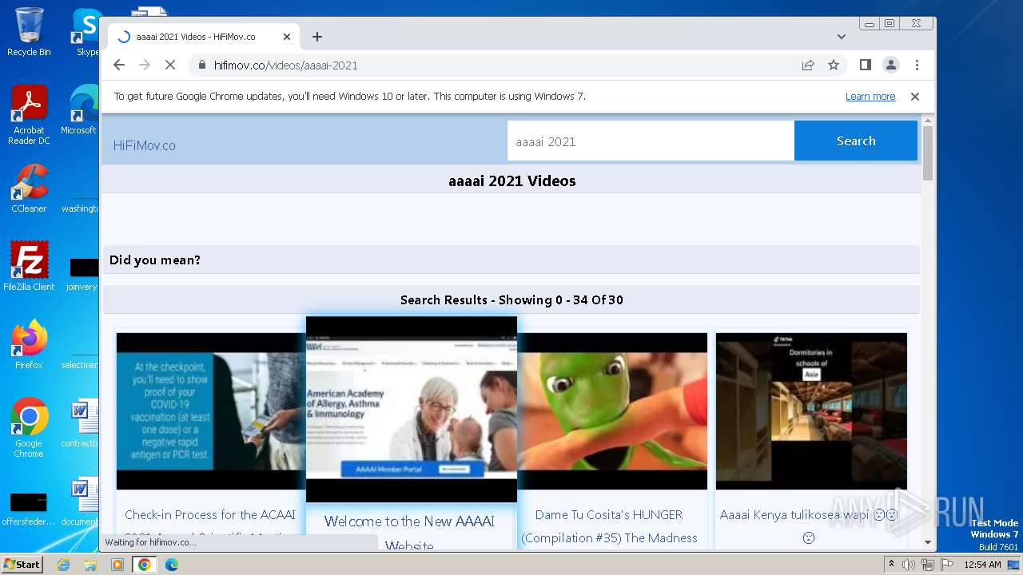Viewport: 1023px width, 575px height.
Task: Launch FileZilla Client from desktop
Action: [29, 266]
